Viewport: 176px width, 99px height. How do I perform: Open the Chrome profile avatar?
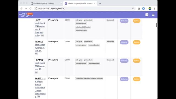tap(150, 9)
